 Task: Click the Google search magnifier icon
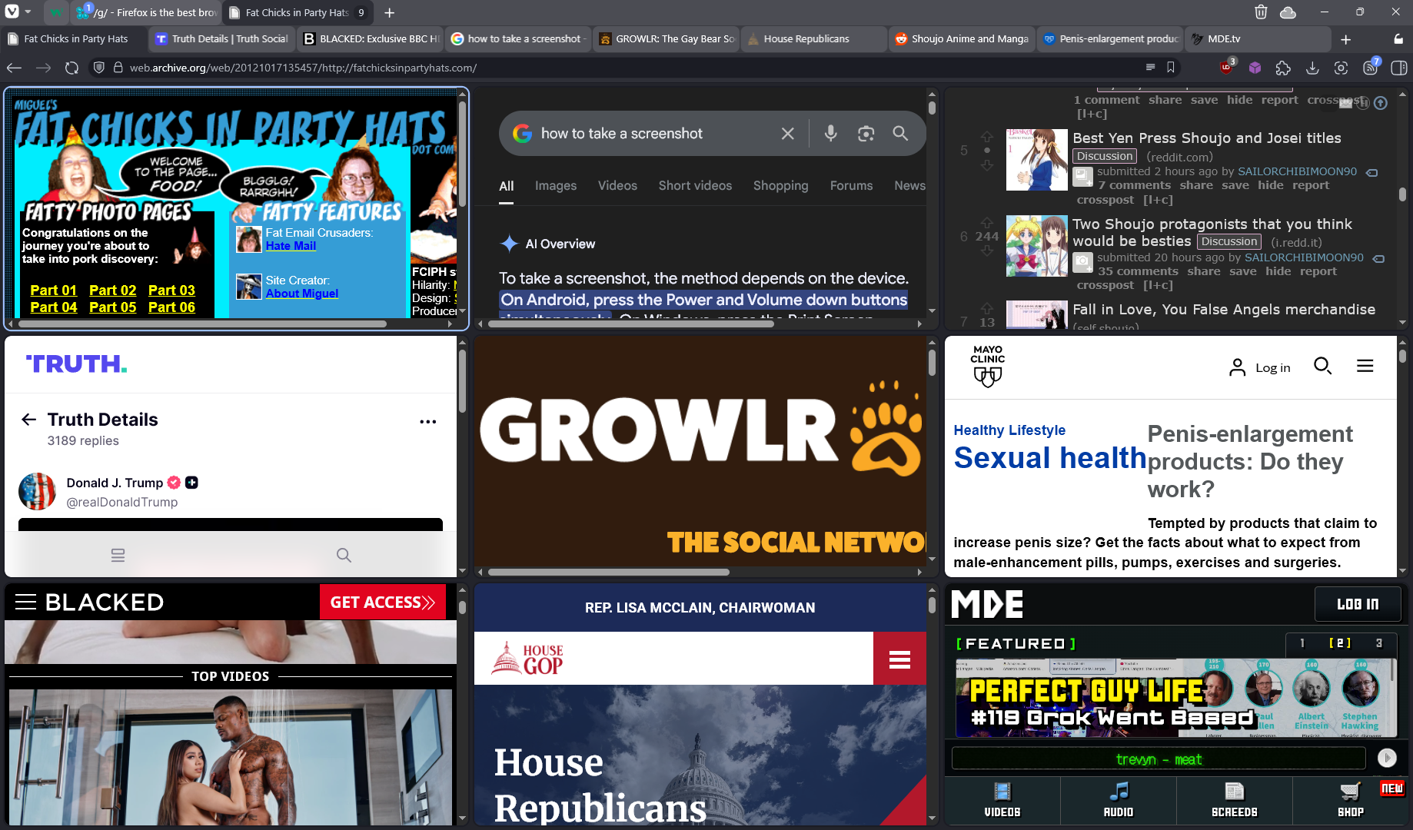(900, 133)
